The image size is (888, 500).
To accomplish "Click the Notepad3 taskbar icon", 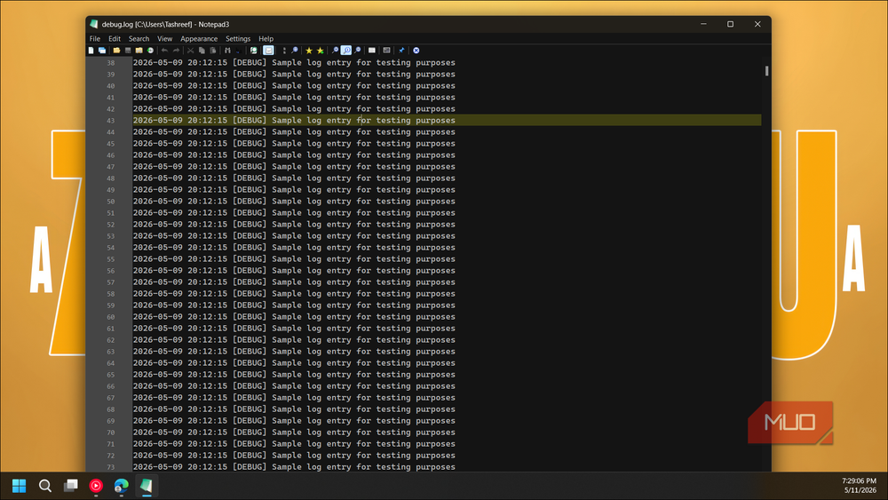I will point(147,486).
